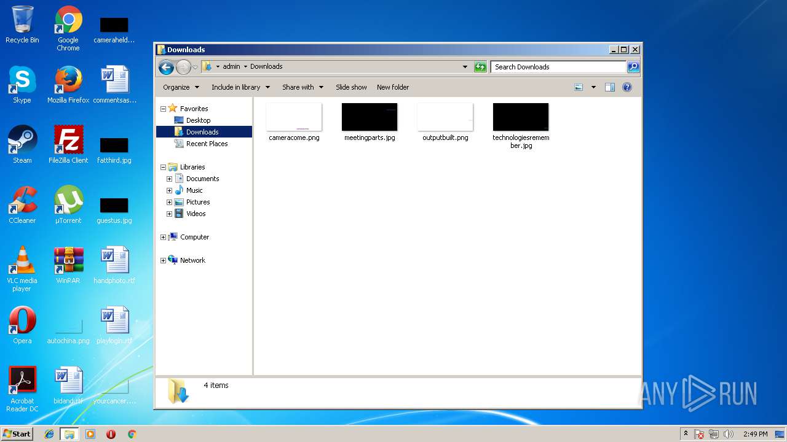Click the CCleaner desktop icon
787x442 pixels.
[x=22, y=205]
